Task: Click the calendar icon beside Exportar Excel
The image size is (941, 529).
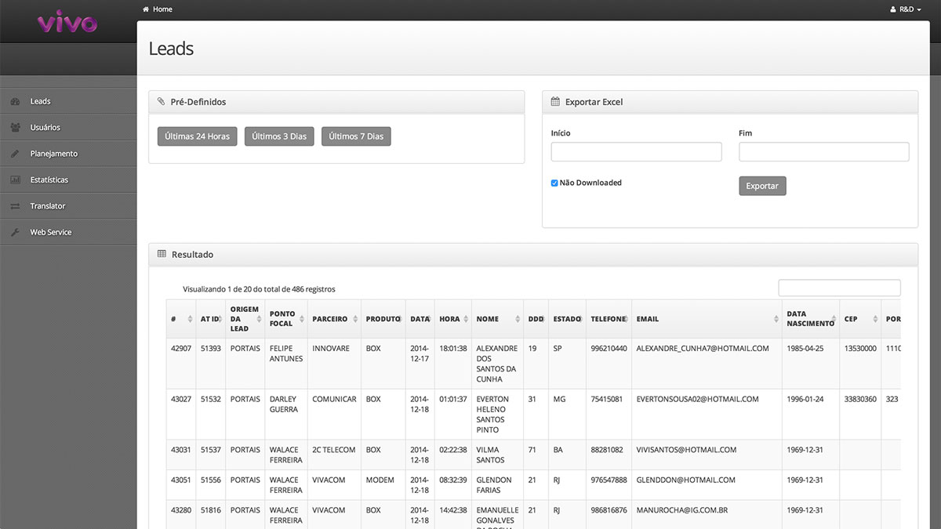Action: (555, 102)
